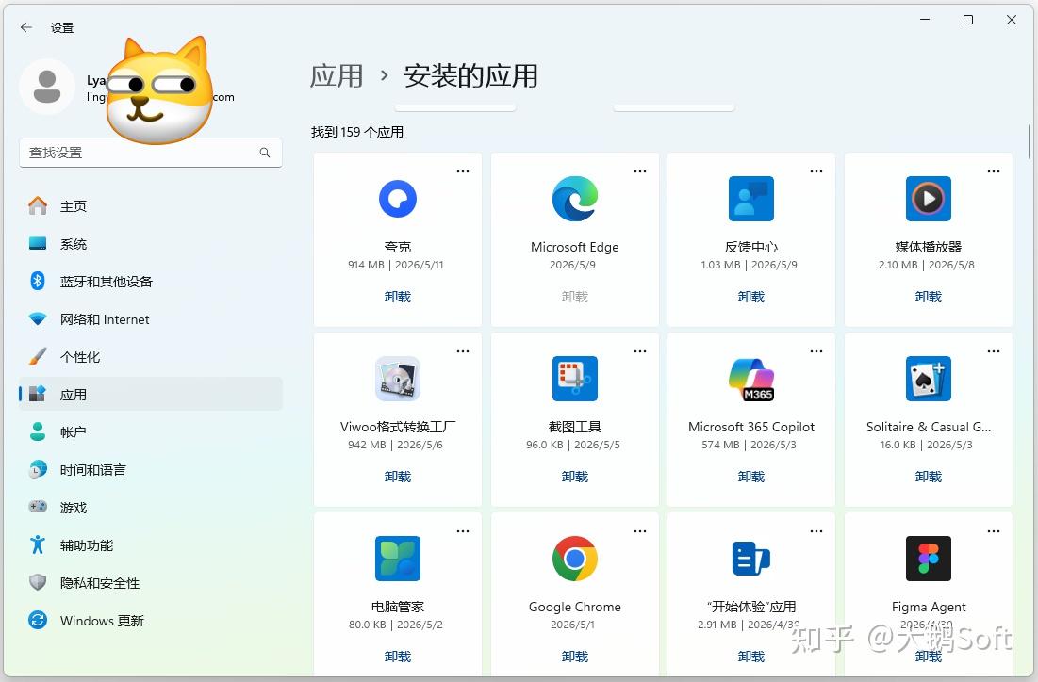Screen dimensions: 1038x682
Task: Click the 隐私和安全性 shield icon
Action: (38, 583)
